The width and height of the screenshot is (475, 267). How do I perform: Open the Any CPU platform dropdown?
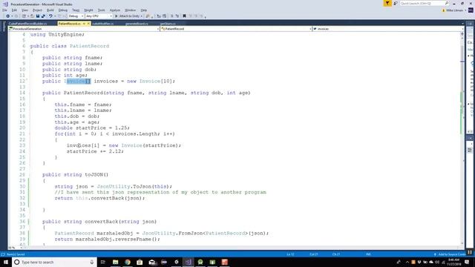99,16
